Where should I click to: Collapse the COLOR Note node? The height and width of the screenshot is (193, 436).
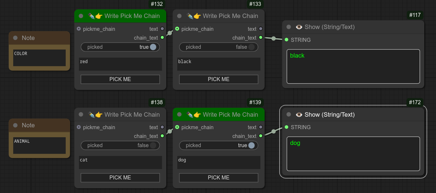pos(15,38)
